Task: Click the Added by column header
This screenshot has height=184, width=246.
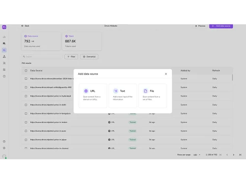Action: click(185, 71)
